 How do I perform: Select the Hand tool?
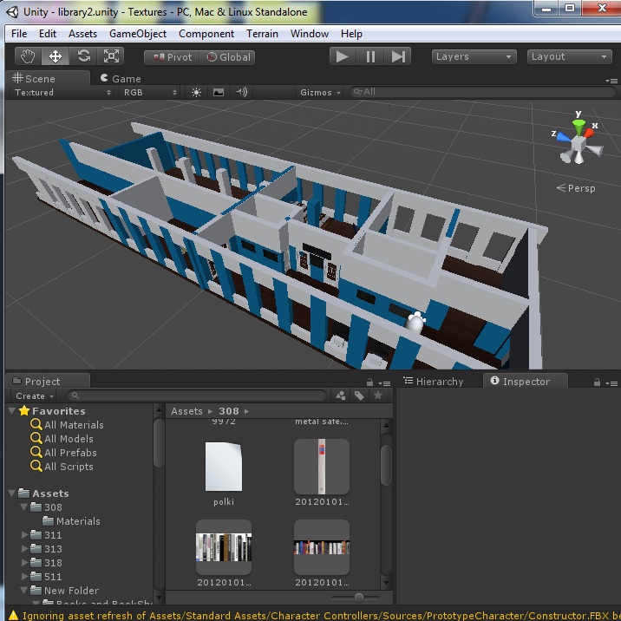[x=29, y=56]
